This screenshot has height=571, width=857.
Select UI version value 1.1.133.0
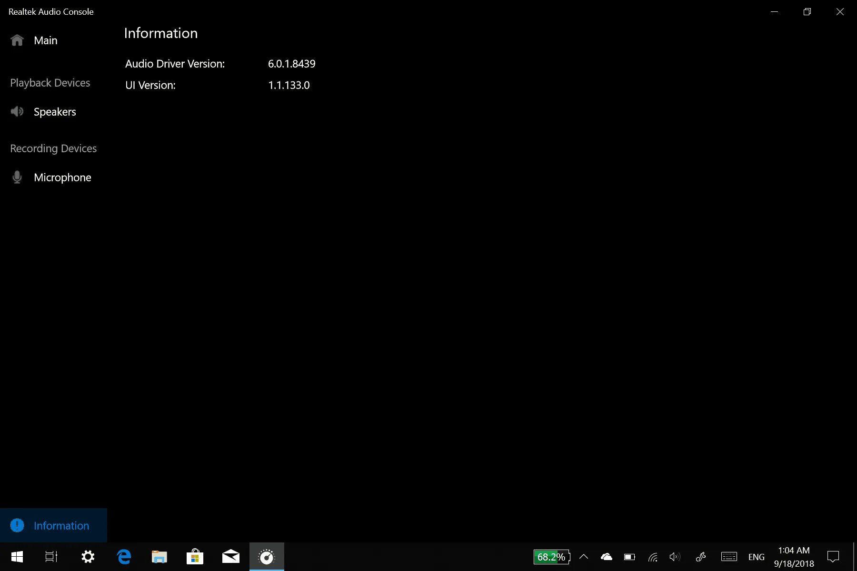coord(289,85)
